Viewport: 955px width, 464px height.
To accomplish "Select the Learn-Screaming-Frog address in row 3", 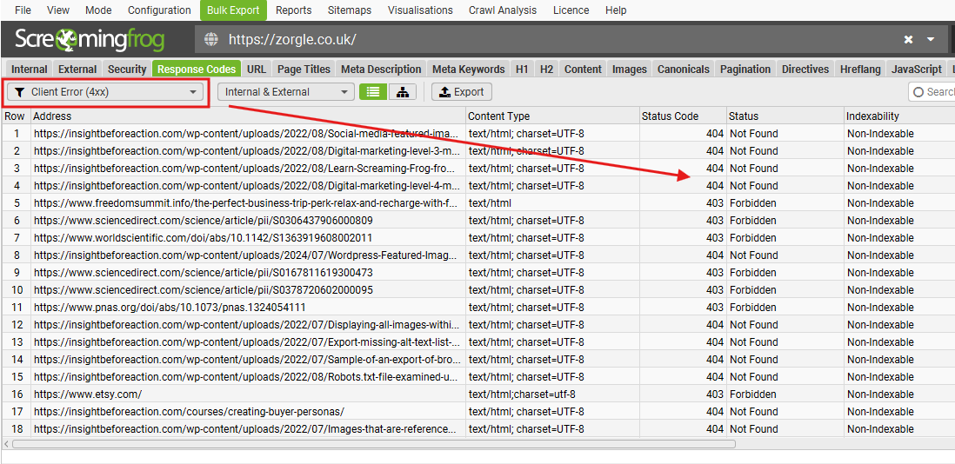I will [247, 169].
